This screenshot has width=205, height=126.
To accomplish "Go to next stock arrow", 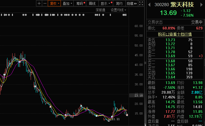I will pyautogui.click(x=201, y=5).
